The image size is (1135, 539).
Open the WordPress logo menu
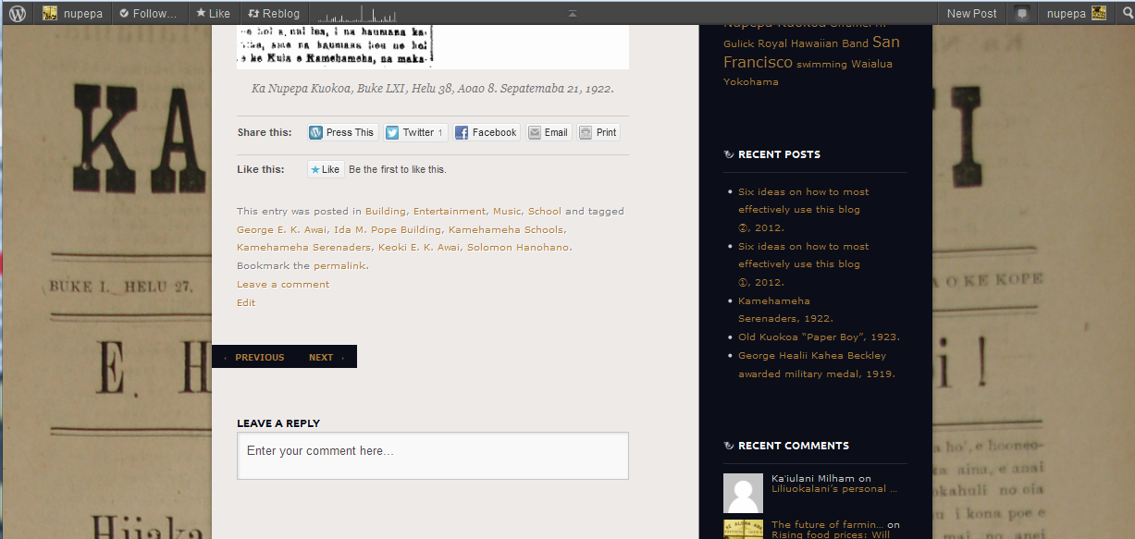click(x=18, y=13)
